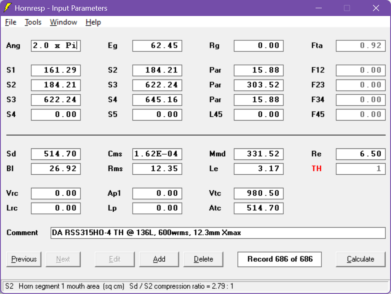Delete the current record

[203, 259]
